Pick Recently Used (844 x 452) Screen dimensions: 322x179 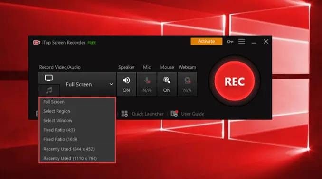(x=77, y=149)
